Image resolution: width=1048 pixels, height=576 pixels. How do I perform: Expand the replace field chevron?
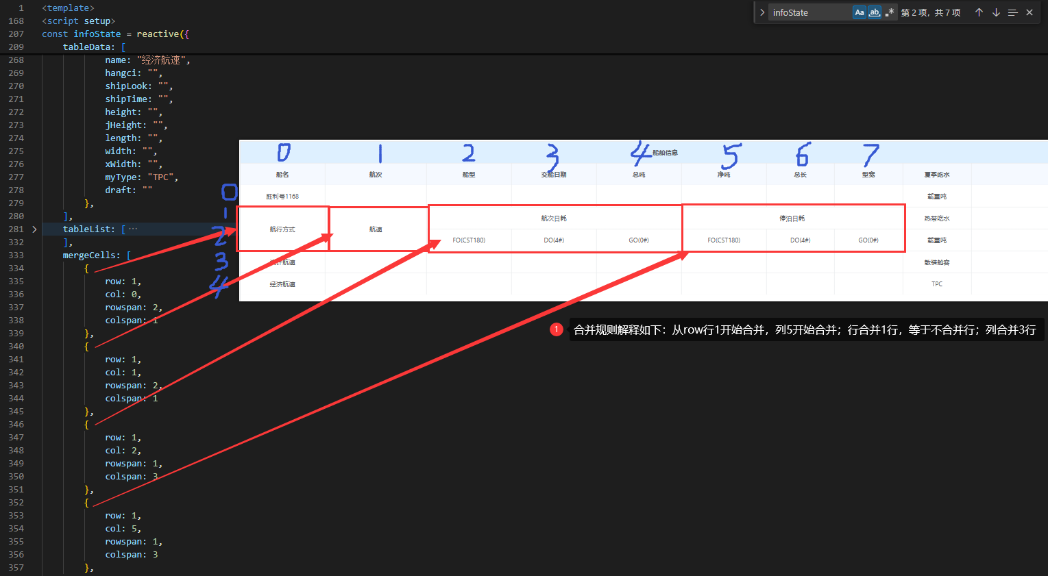(x=761, y=12)
